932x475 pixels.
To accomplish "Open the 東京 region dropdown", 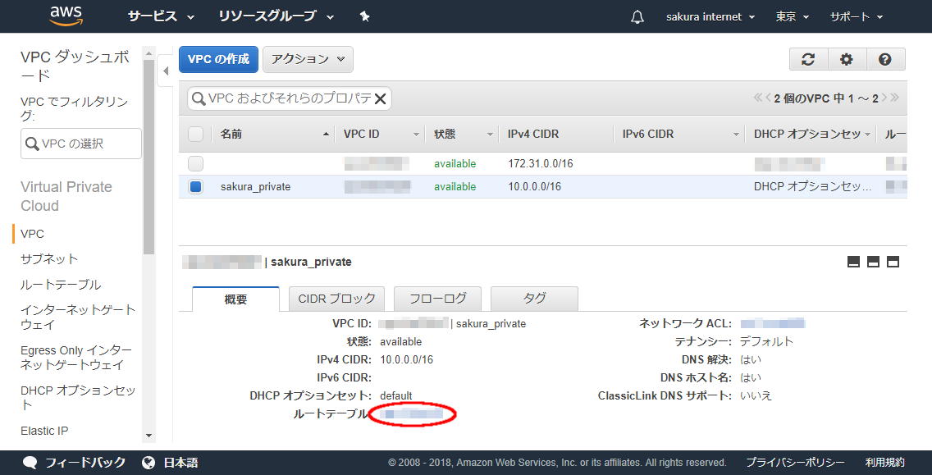I will pos(793,16).
